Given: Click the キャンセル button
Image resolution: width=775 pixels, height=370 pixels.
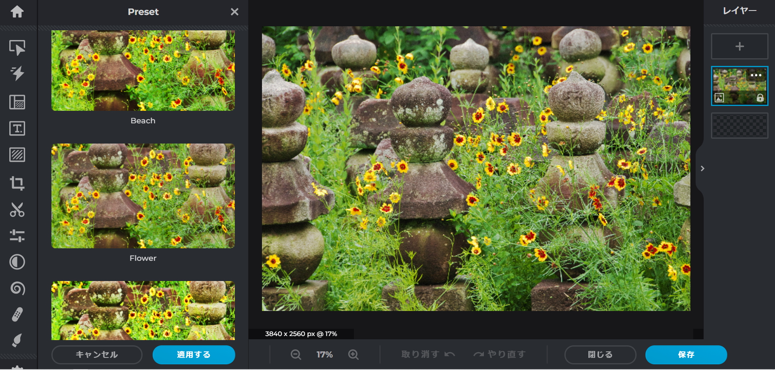Looking at the screenshot, I should pos(97,355).
